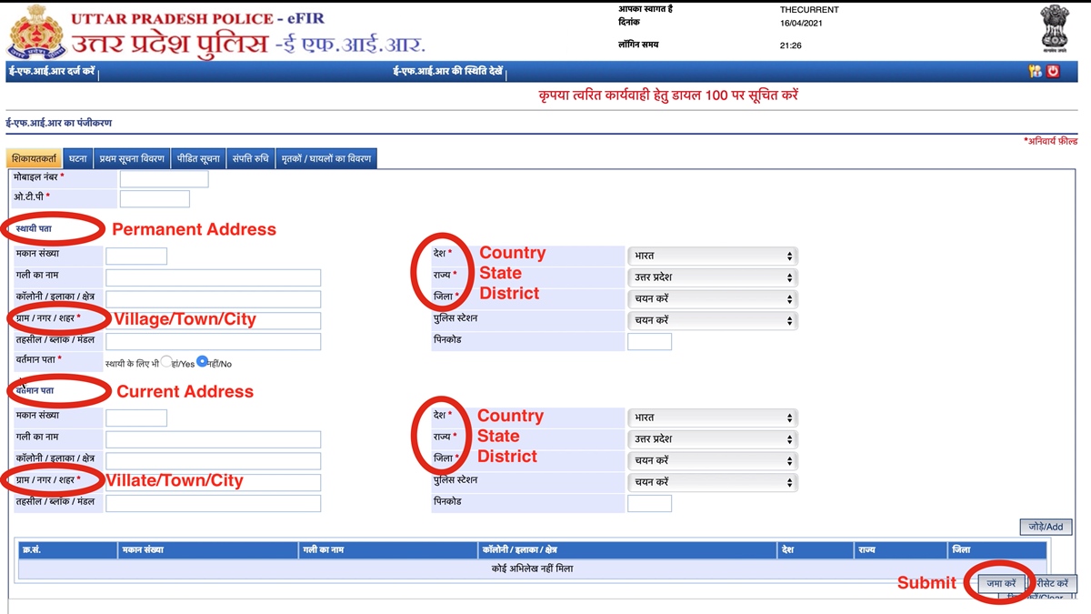1091x614 pixels.
Task: Switch to मृतकों / घायलों का विवरण tab
Action: (325, 159)
